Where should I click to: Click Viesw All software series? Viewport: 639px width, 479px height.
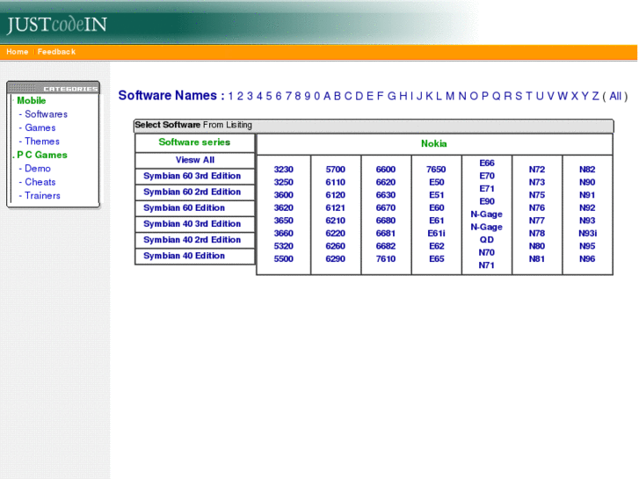coord(195,160)
